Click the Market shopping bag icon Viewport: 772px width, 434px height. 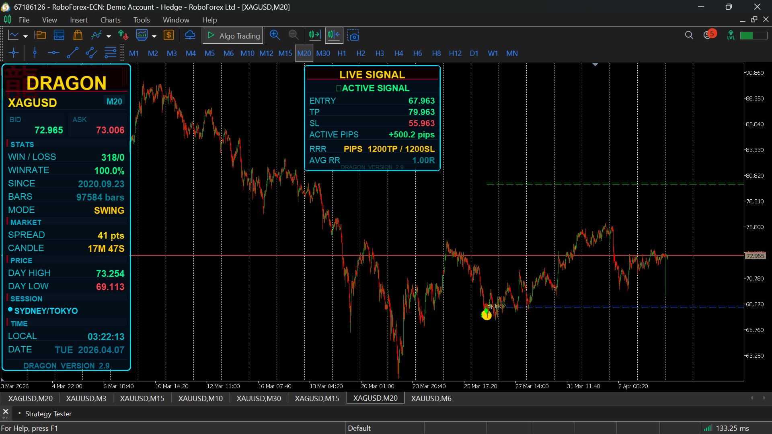pyautogui.click(x=78, y=35)
